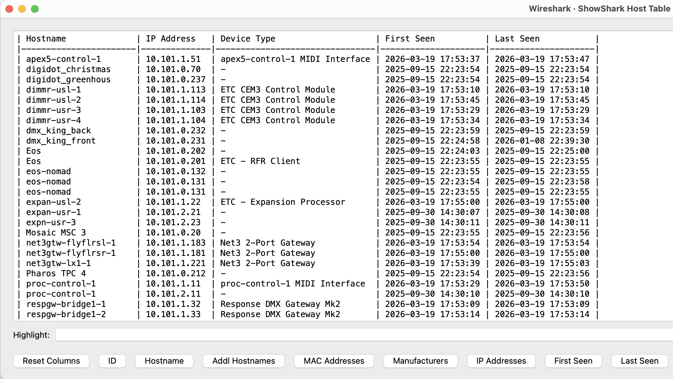673x379 pixels.
Task: Click IP address 10.101.1.33
Action: [x=173, y=314]
